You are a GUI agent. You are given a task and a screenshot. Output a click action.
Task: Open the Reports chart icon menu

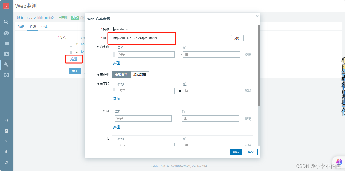6,54
